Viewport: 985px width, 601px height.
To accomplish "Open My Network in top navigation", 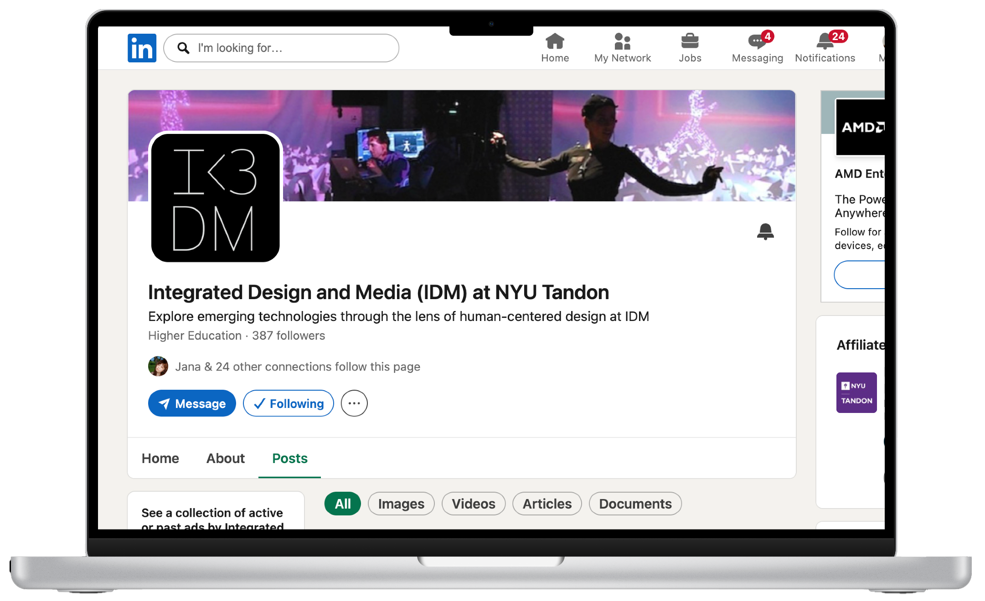I will tap(622, 48).
